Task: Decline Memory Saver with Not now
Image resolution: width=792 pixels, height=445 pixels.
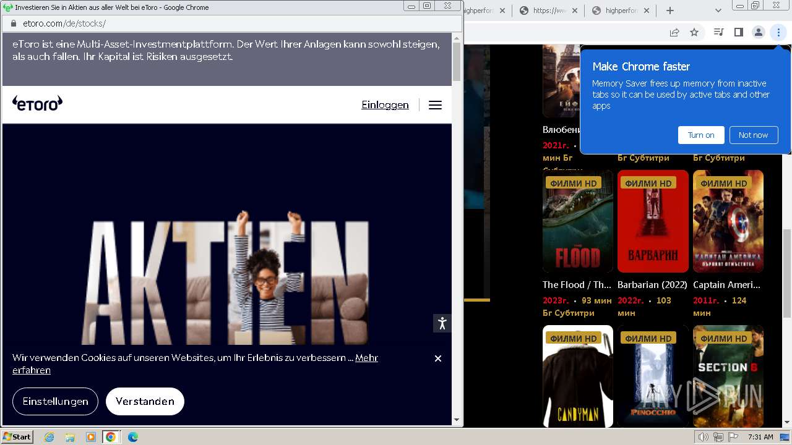Action: click(753, 135)
